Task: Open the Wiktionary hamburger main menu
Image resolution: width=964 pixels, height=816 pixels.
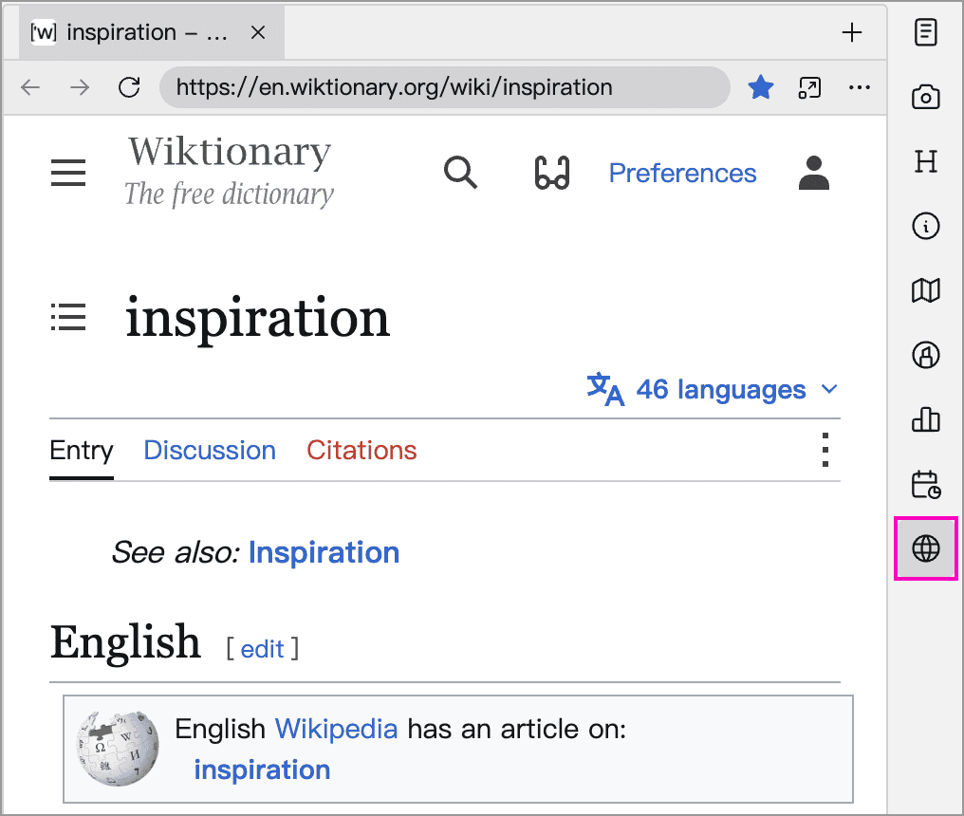Action: point(68,173)
